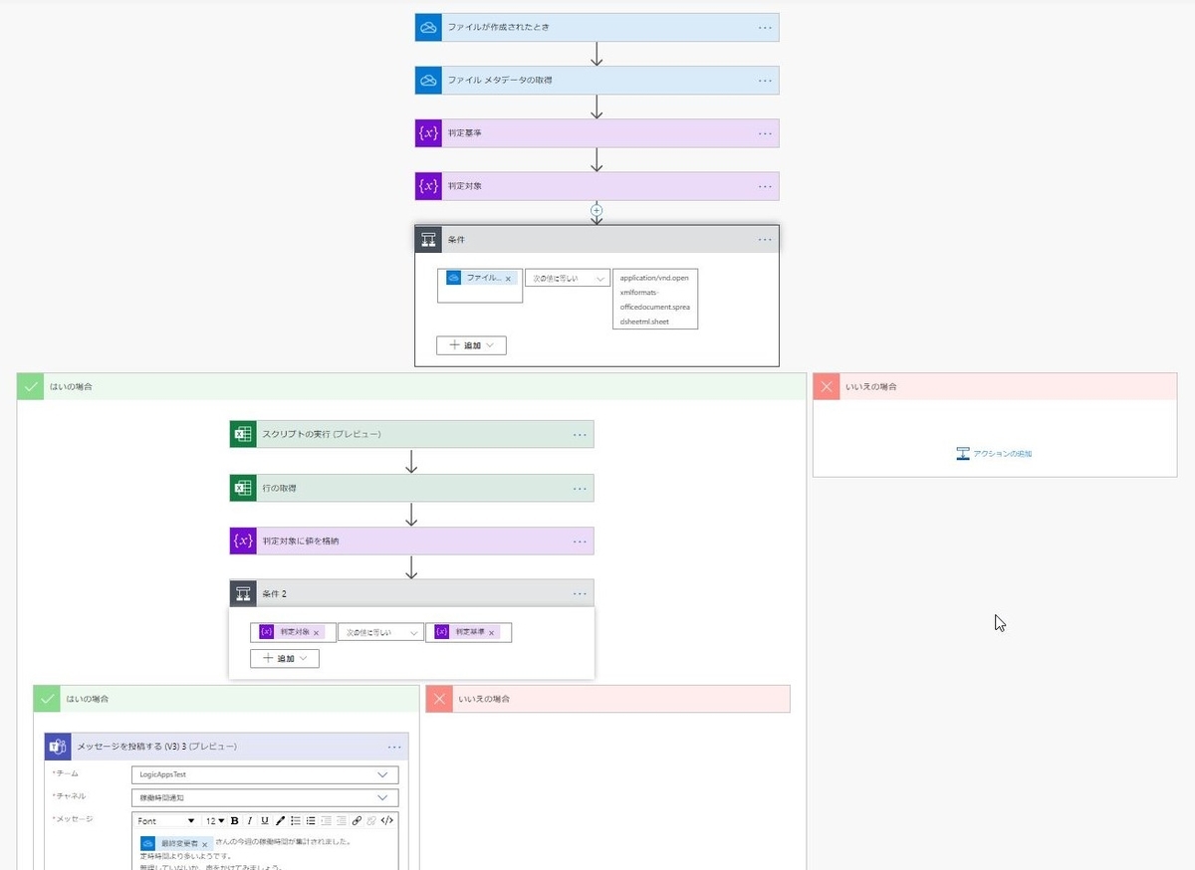The width and height of the screenshot is (1195, 870).
Task: Open ellipsis menu of 条件 block
Action: point(765,239)
